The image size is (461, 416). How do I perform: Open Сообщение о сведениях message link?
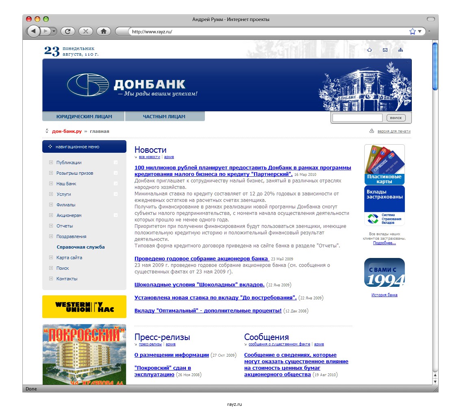pos(296,364)
